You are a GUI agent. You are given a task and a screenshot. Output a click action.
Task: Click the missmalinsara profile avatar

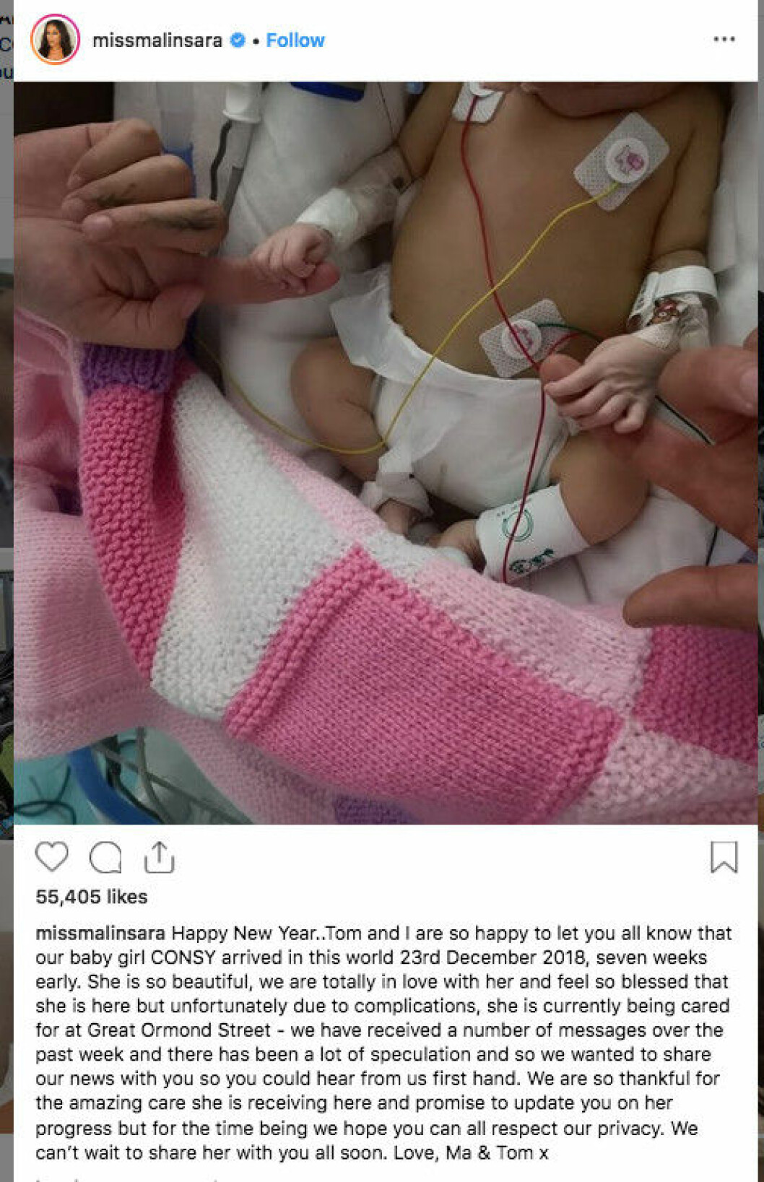pos(55,39)
